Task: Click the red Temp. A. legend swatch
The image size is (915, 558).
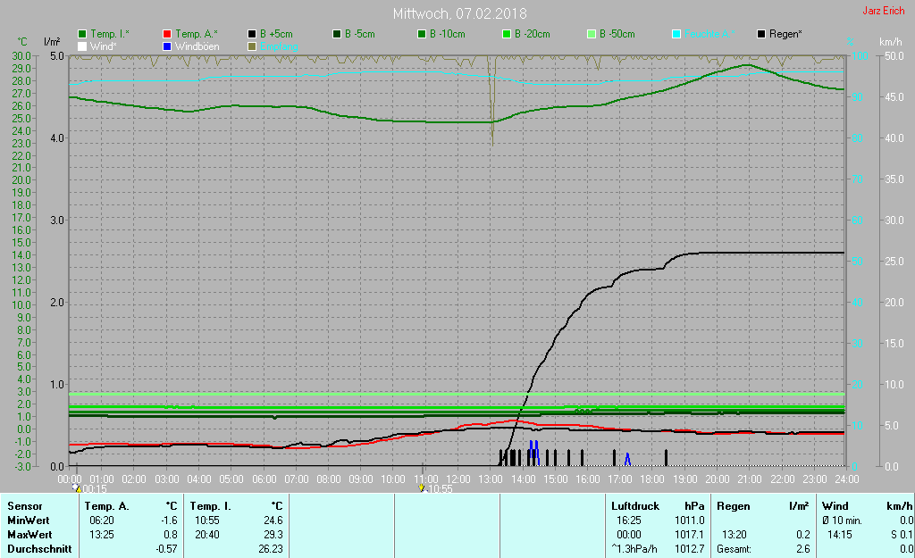Action: [x=168, y=34]
